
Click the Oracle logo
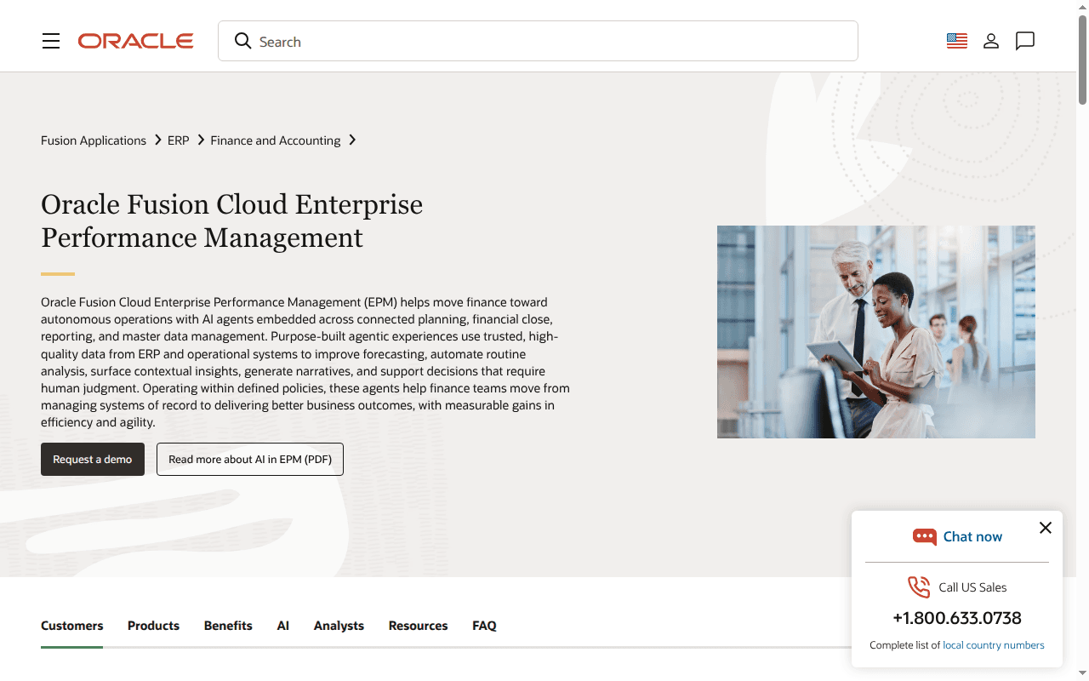click(136, 41)
